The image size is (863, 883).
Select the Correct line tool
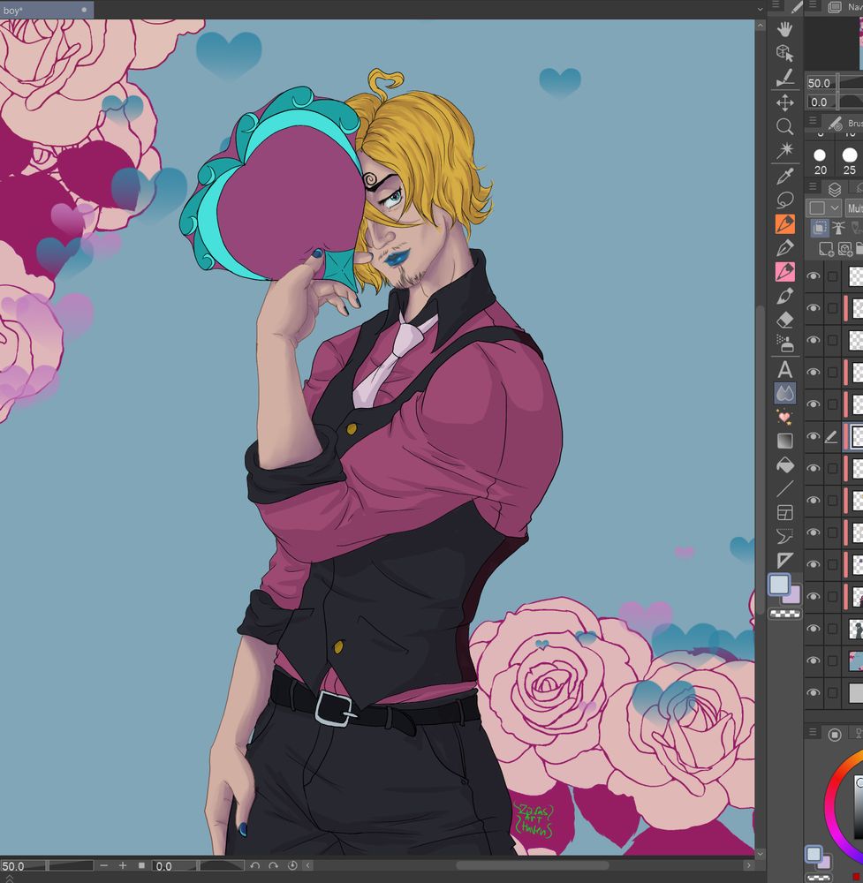(784, 536)
